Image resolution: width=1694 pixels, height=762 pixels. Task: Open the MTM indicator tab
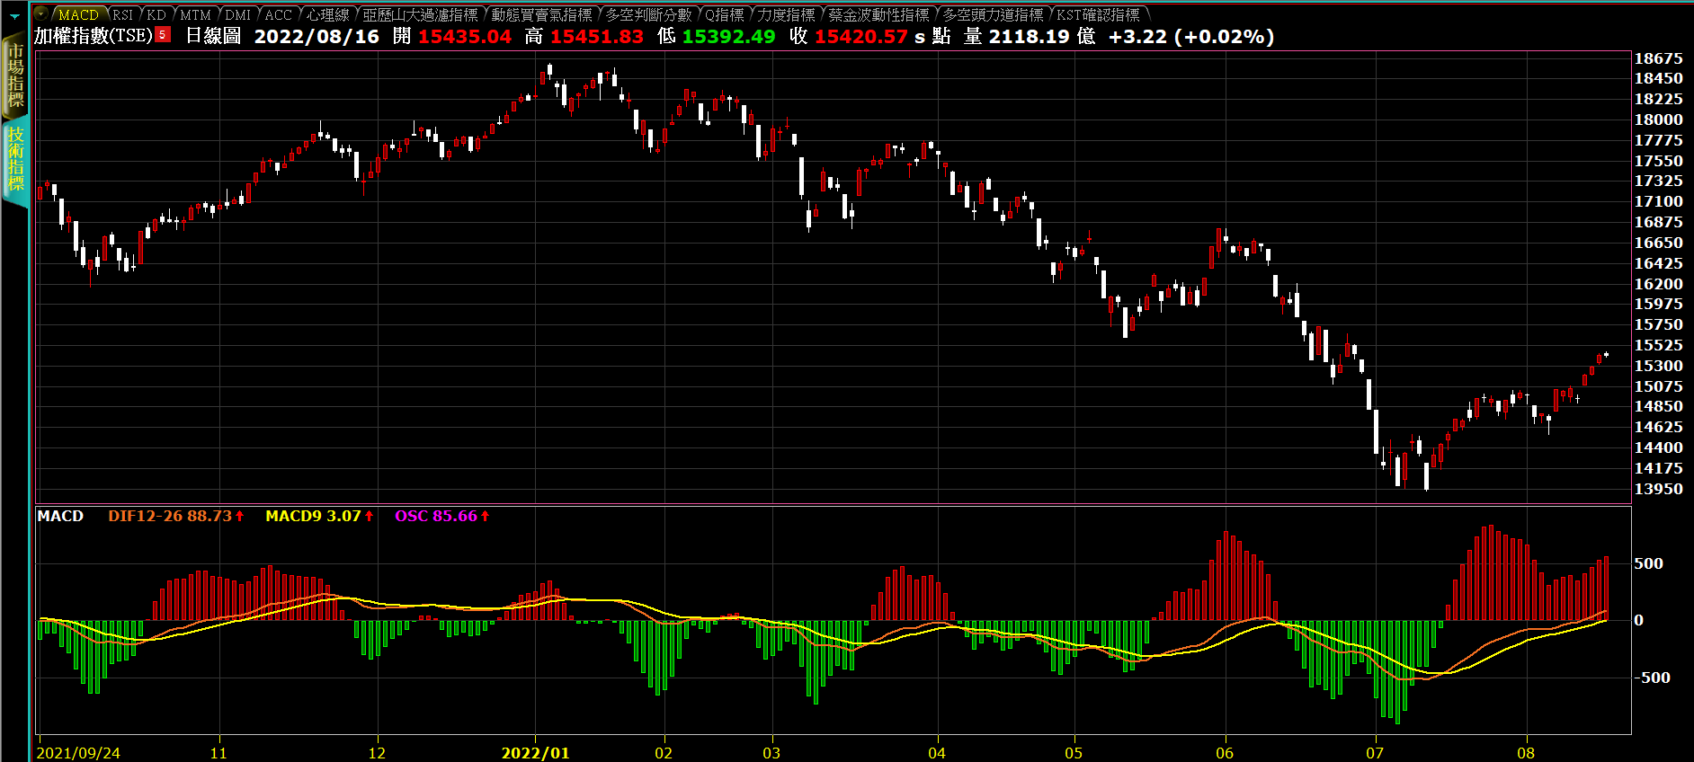pyautogui.click(x=195, y=15)
